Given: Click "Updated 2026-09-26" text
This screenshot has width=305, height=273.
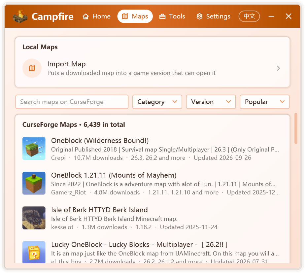Looking at the screenshot, I should click(x=222, y=158).
